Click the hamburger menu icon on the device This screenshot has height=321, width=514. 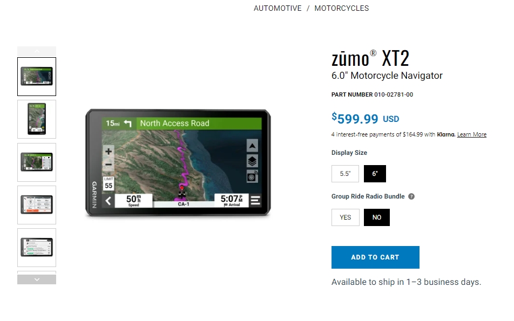tap(255, 200)
